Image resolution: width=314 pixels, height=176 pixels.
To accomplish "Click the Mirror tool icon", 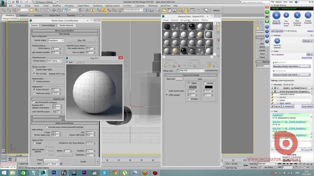I will click(x=146, y=10).
